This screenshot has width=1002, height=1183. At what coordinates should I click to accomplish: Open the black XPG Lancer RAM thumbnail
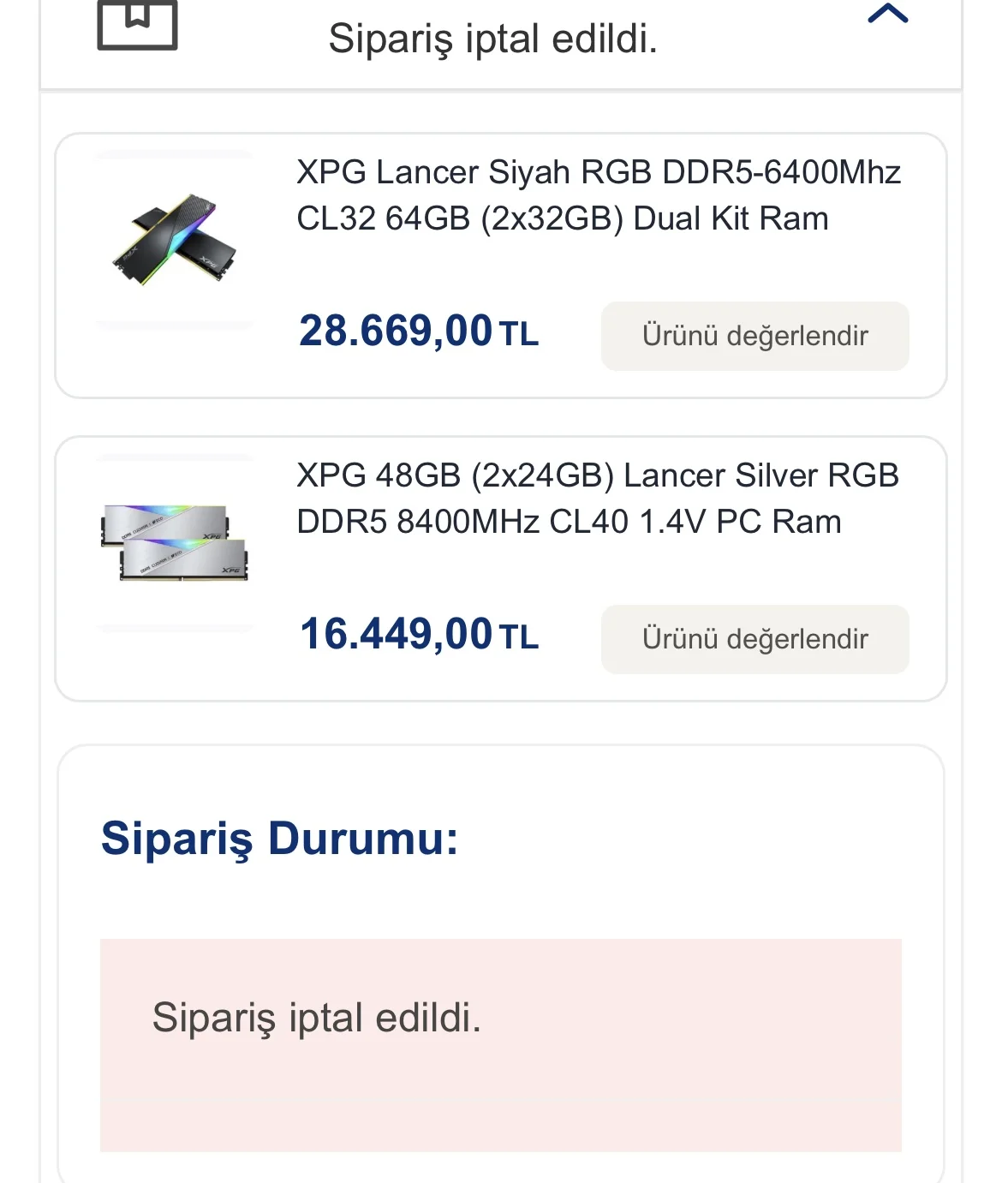tap(175, 240)
